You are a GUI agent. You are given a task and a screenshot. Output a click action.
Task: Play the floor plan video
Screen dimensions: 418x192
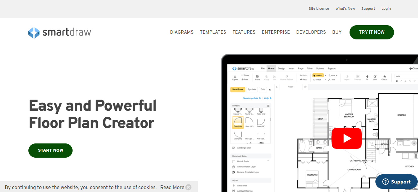pyautogui.click(x=347, y=138)
